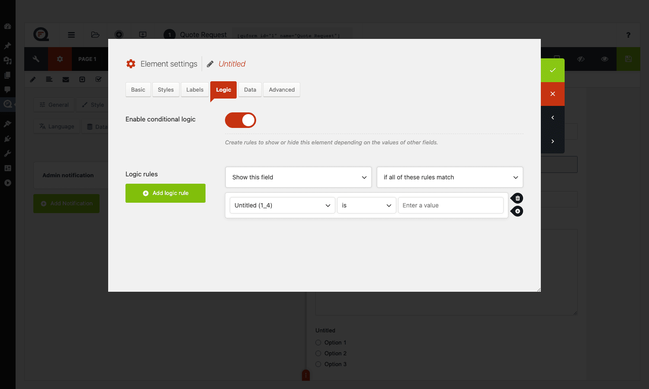Click the Quote Request form name
This screenshot has height=389, width=649.
(x=203, y=35)
